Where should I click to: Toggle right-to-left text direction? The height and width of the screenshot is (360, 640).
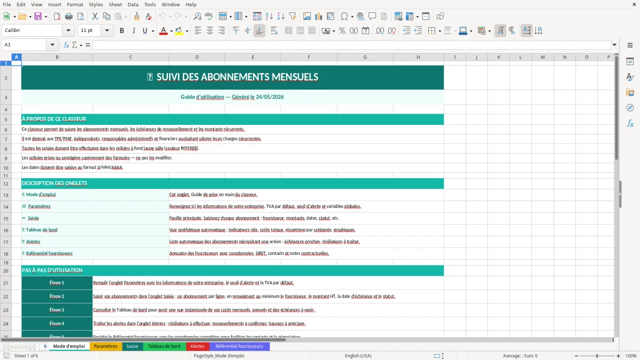(x=512, y=31)
